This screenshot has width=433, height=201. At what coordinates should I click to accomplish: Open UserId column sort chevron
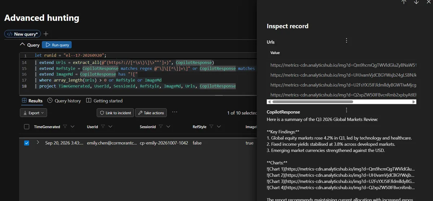coord(110,127)
